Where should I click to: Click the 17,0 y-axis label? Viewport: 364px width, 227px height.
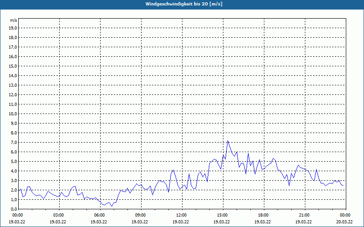tap(13, 47)
